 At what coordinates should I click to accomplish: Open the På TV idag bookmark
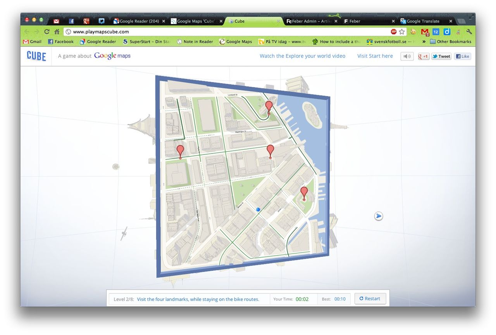coord(282,42)
